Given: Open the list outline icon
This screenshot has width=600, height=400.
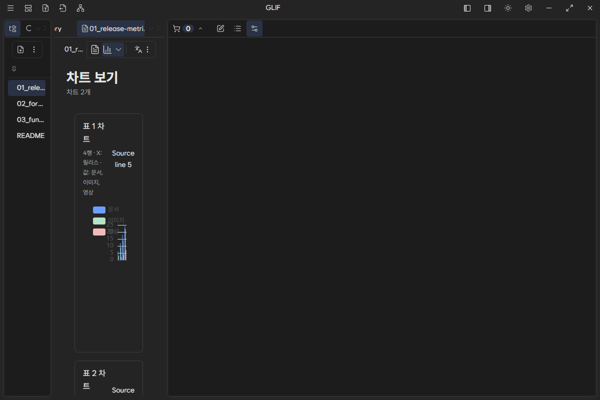Looking at the screenshot, I should coord(237,28).
